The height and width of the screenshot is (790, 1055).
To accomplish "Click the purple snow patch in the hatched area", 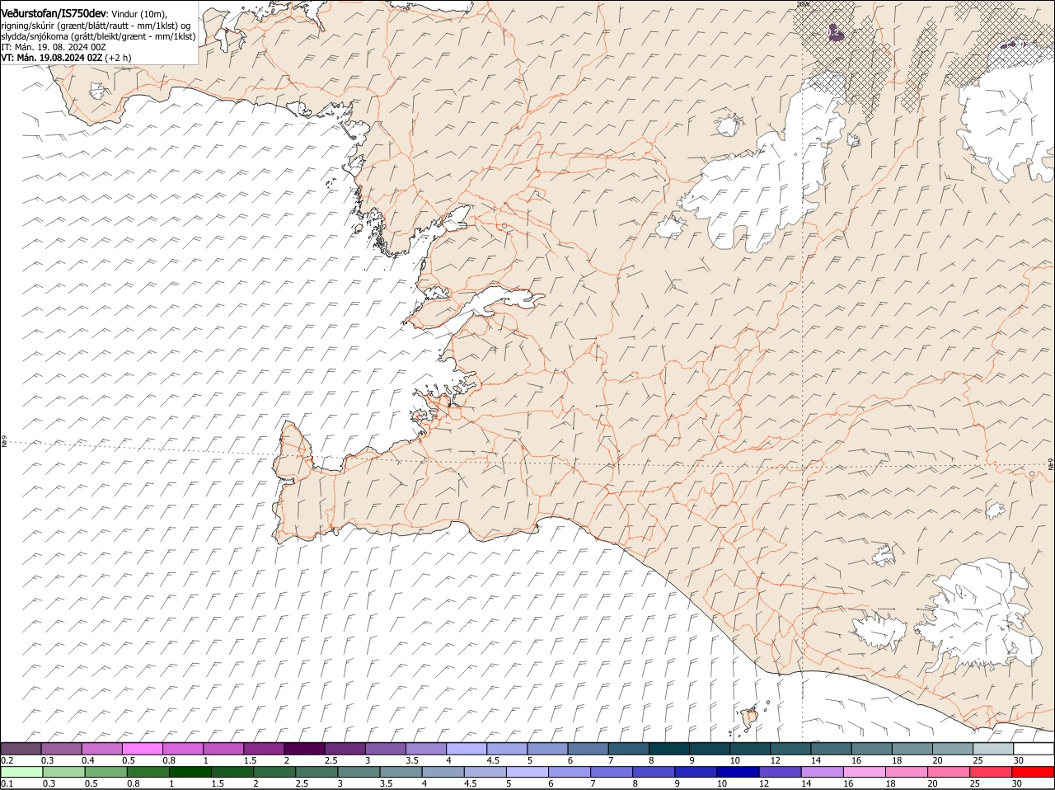I will tap(835, 33).
